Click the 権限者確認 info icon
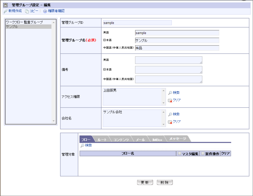 pyautogui.click(x=45, y=11)
